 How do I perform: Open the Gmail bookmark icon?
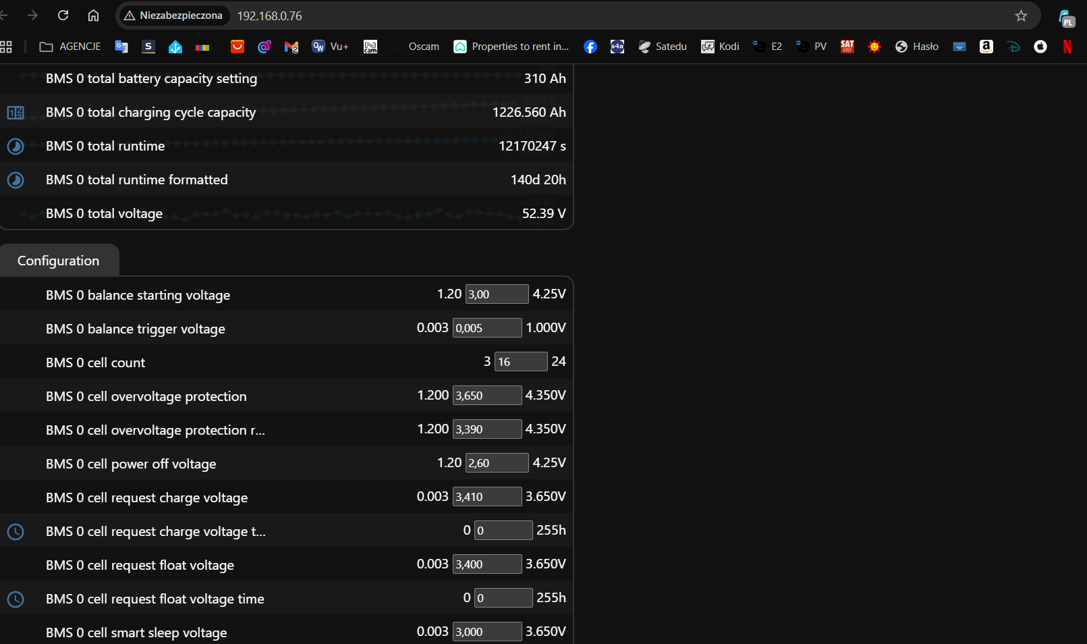point(291,47)
